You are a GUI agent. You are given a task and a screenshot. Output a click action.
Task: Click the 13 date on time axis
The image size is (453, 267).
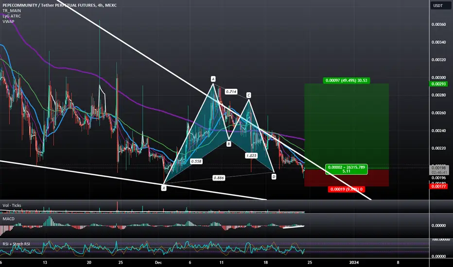click(45, 262)
